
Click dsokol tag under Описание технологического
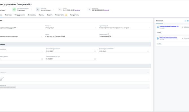(x=159, y=44)
